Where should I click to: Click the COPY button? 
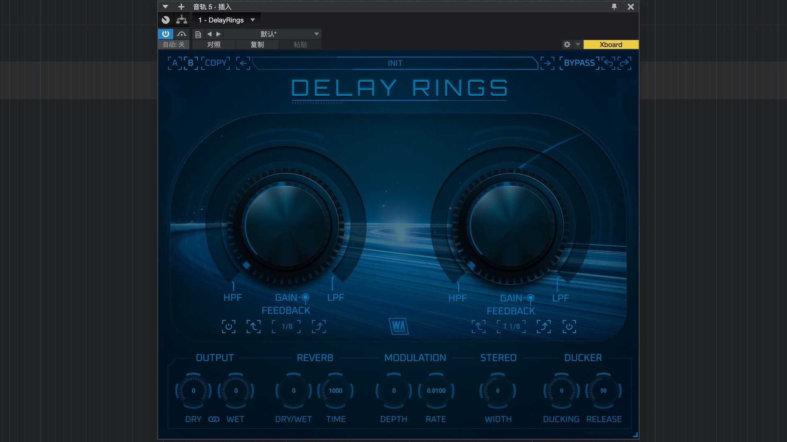click(x=216, y=63)
